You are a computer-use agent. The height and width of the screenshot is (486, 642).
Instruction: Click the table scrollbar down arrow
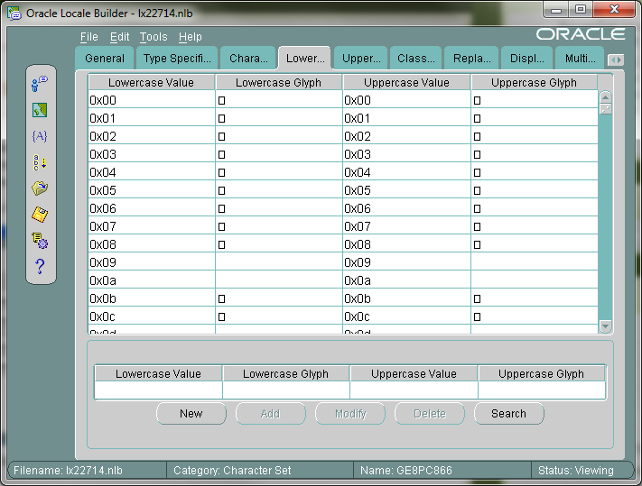click(605, 326)
